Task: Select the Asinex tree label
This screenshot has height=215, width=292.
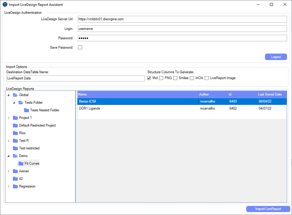Action: [x=24, y=171]
